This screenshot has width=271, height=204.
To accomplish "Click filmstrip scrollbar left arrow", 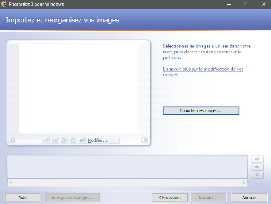I will 11,182.
